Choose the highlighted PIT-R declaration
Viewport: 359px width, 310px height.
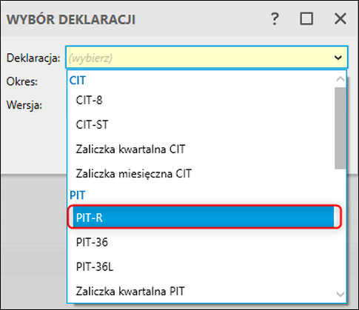click(x=204, y=218)
